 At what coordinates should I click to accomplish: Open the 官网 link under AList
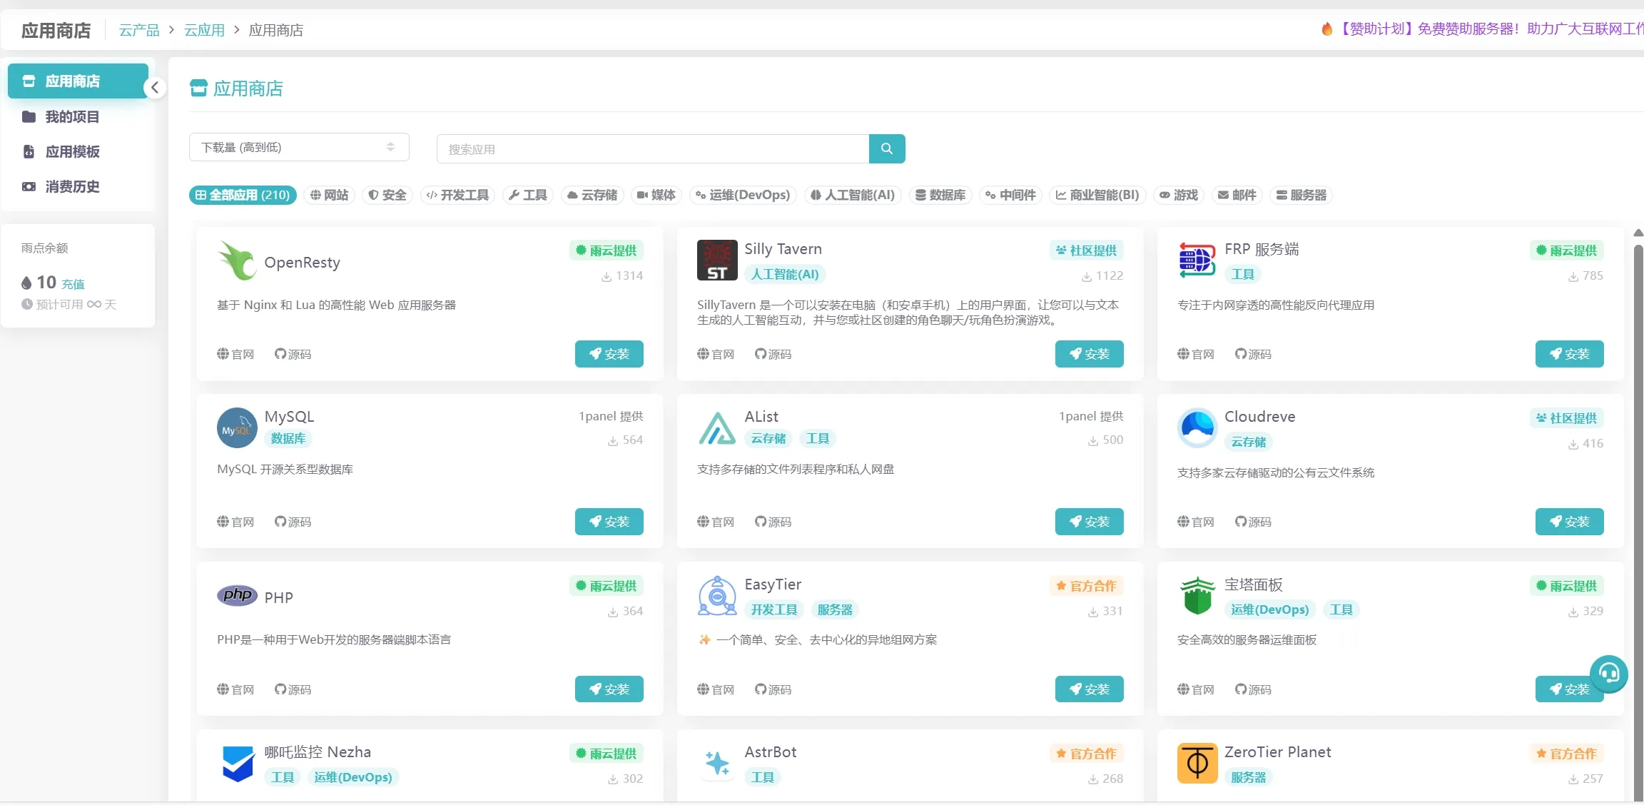click(716, 522)
